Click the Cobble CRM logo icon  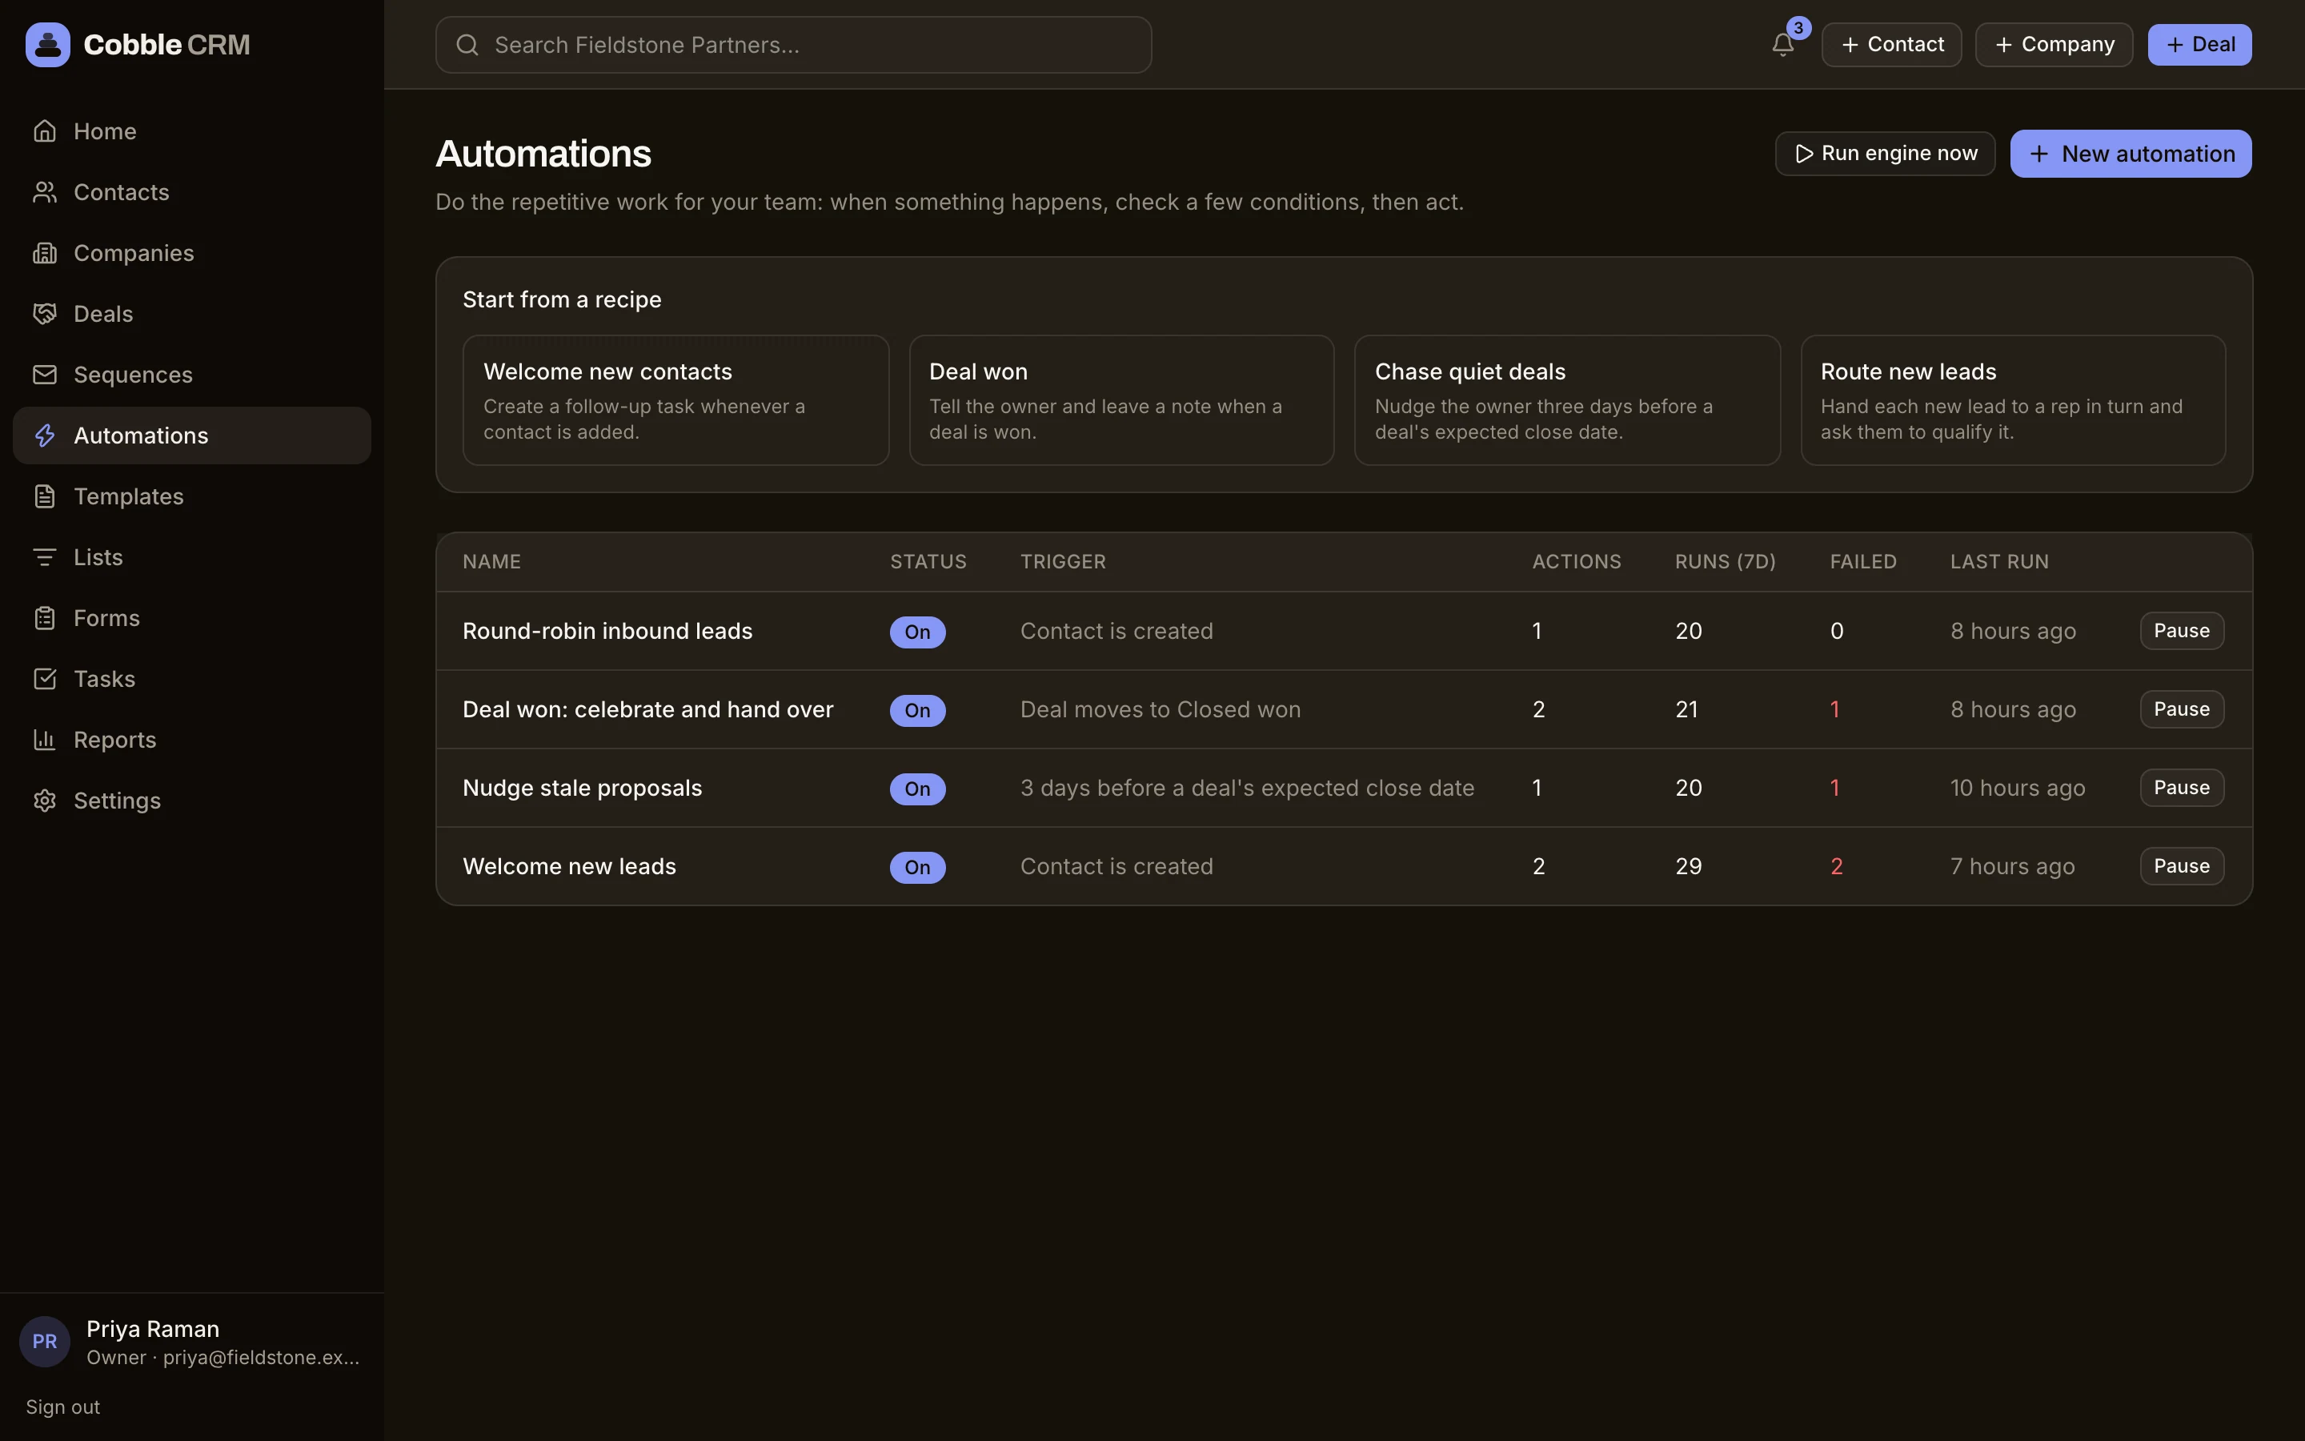click(48, 45)
